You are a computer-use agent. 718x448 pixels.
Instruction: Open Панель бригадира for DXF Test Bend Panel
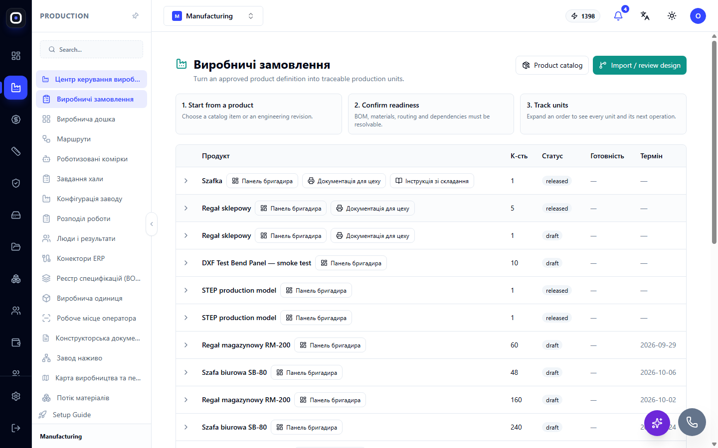point(351,263)
